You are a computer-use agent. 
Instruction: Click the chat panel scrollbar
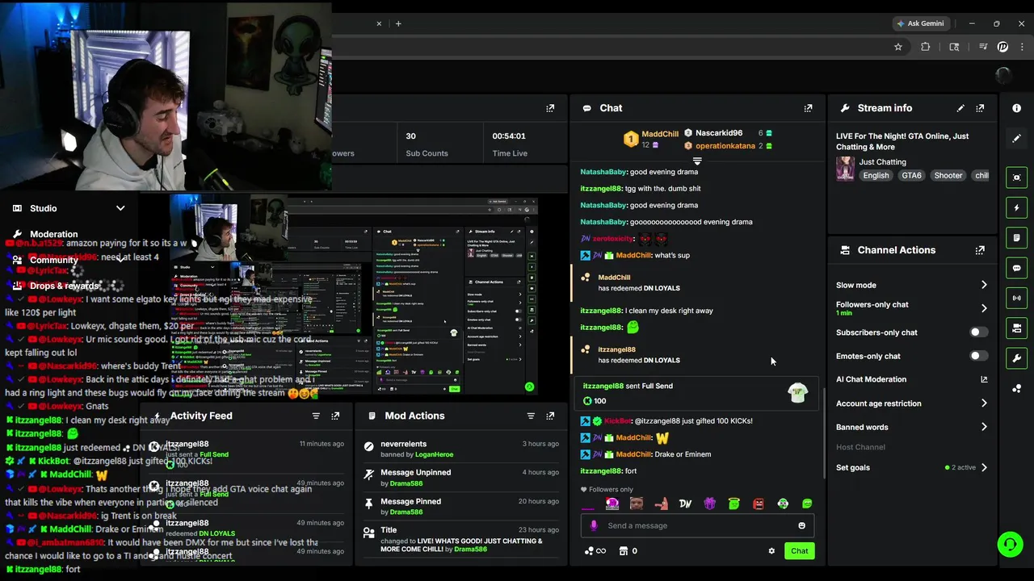click(824, 434)
